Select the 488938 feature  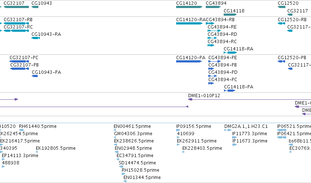click(x=3, y=167)
